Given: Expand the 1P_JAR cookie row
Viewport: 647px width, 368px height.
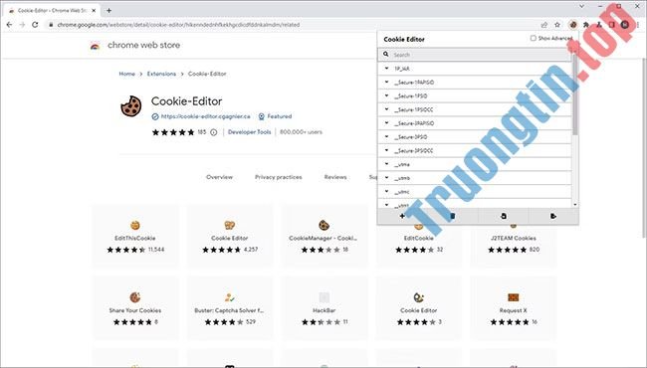Looking at the screenshot, I should [x=386, y=69].
